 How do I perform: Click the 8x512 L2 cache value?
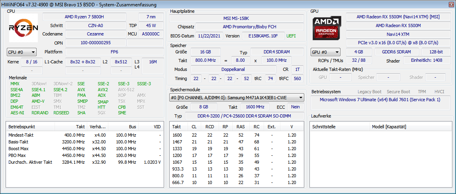121,62
